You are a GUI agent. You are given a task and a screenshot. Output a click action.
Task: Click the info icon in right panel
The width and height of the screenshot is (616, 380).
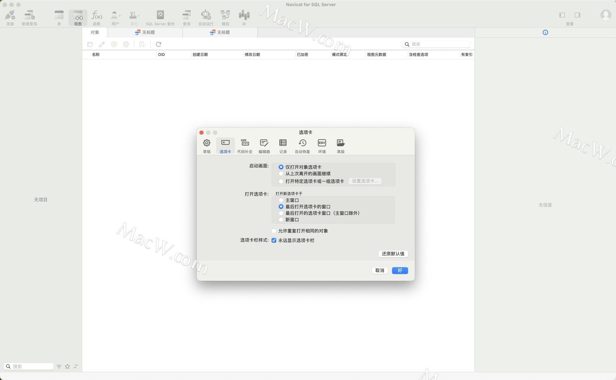click(x=545, y=32)
